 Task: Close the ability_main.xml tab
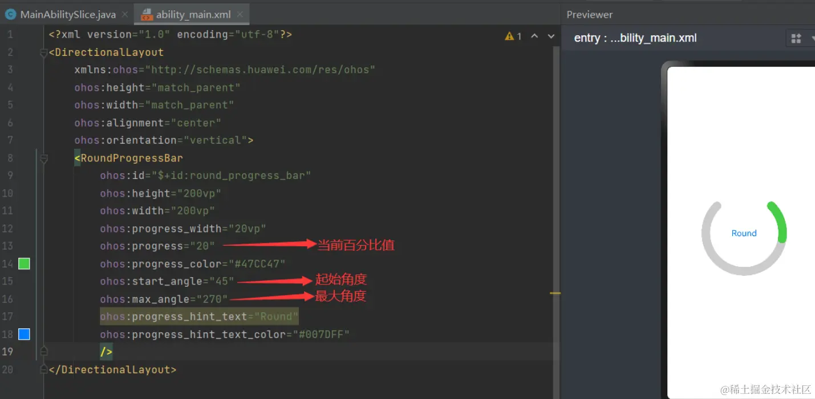(240, 15)
